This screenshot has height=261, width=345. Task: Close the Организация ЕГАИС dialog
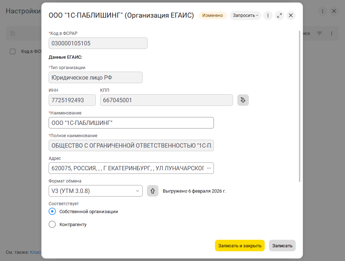pos(291,15)
